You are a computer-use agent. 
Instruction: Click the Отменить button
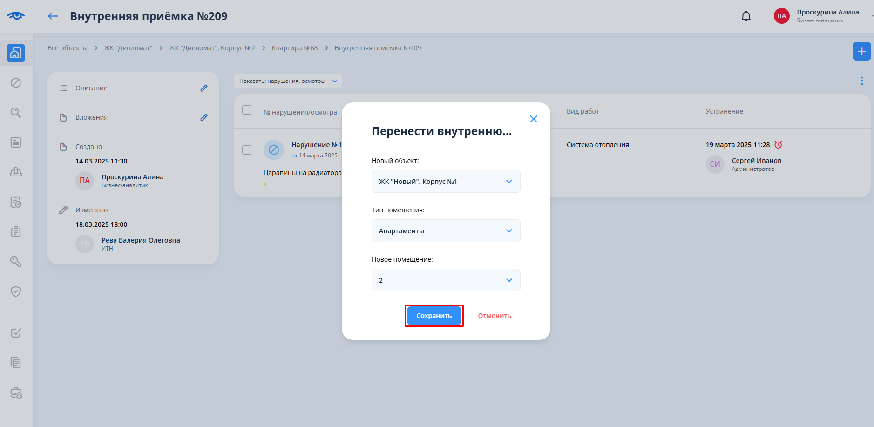(x=494, y=316)
